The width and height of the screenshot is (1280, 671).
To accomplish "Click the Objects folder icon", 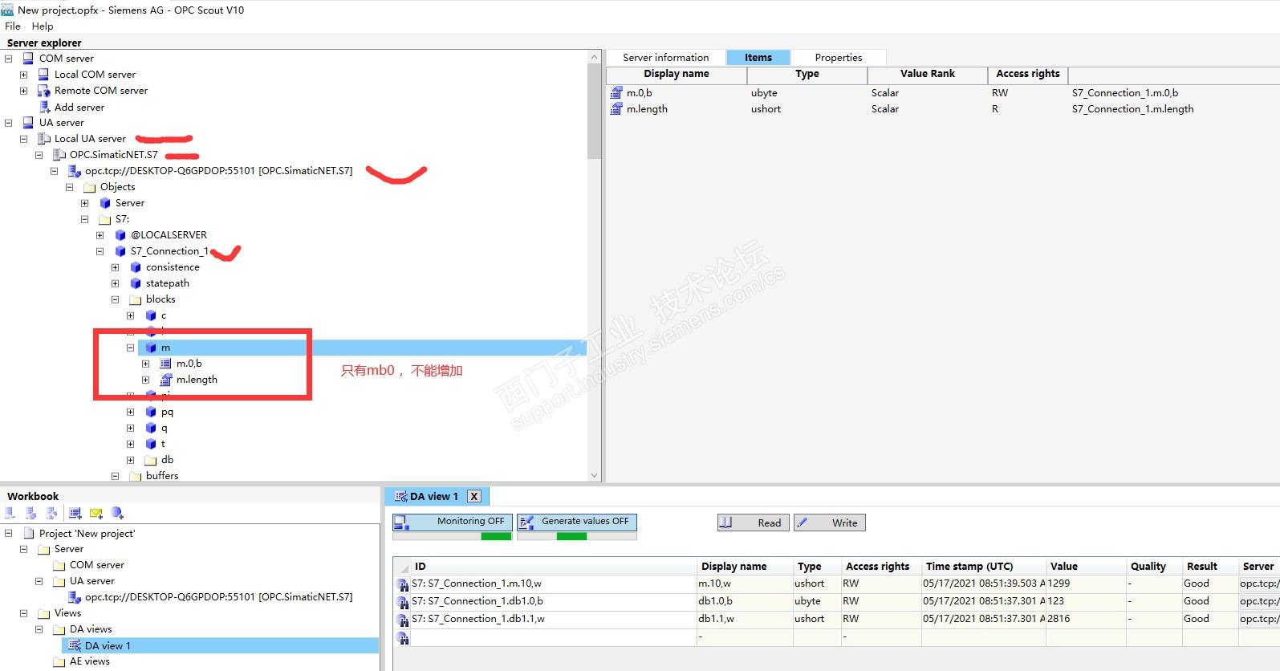I will pyautogui.click(x=90, y=187).
